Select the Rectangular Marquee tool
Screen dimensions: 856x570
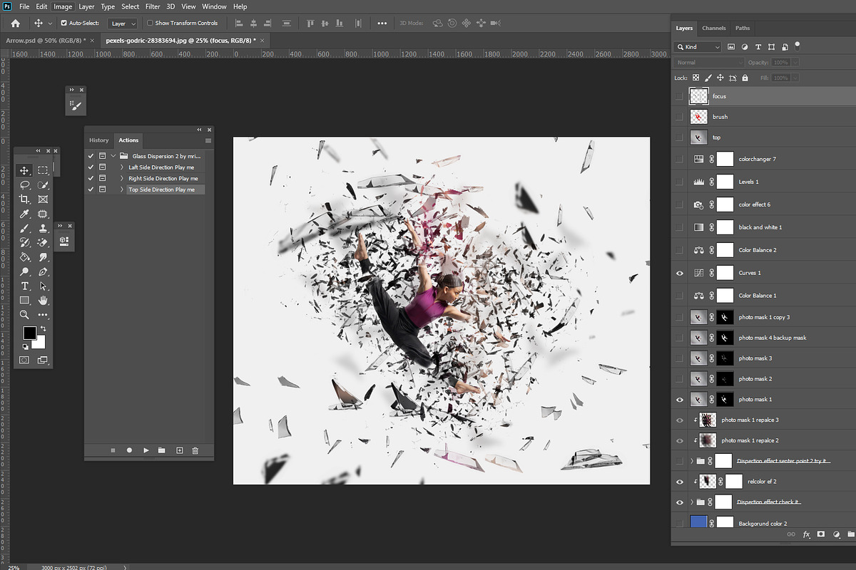(43, 170)
